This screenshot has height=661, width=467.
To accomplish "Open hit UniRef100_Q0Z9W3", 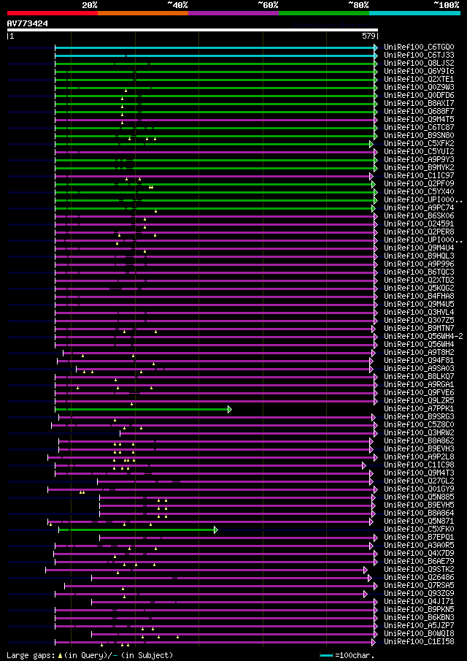I will click(x=419, y=87).
